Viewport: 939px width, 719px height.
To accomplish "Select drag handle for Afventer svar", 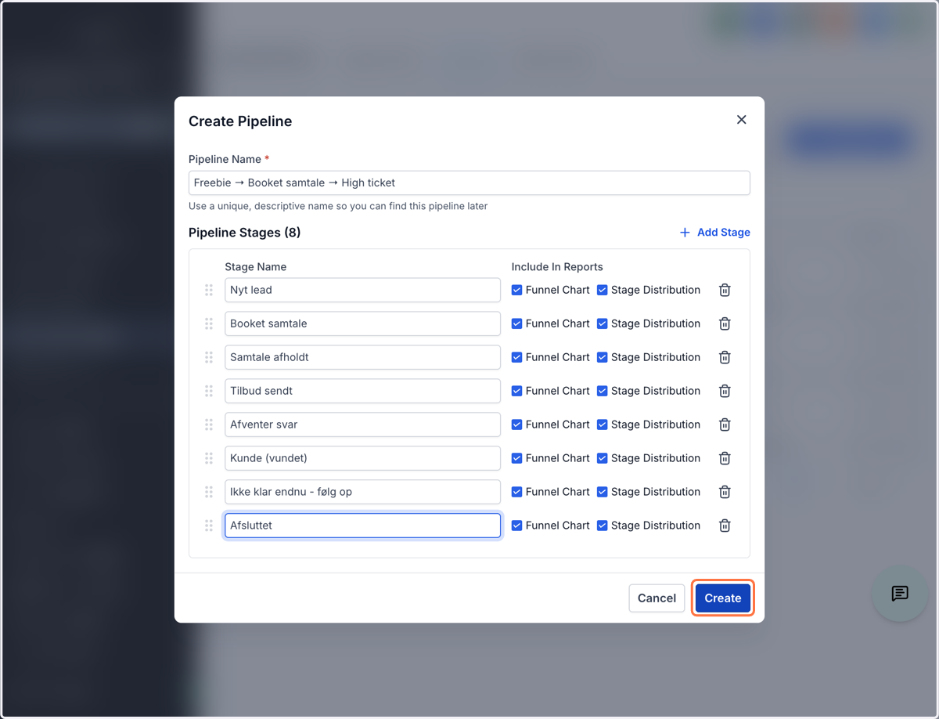I will click(209, 425).
